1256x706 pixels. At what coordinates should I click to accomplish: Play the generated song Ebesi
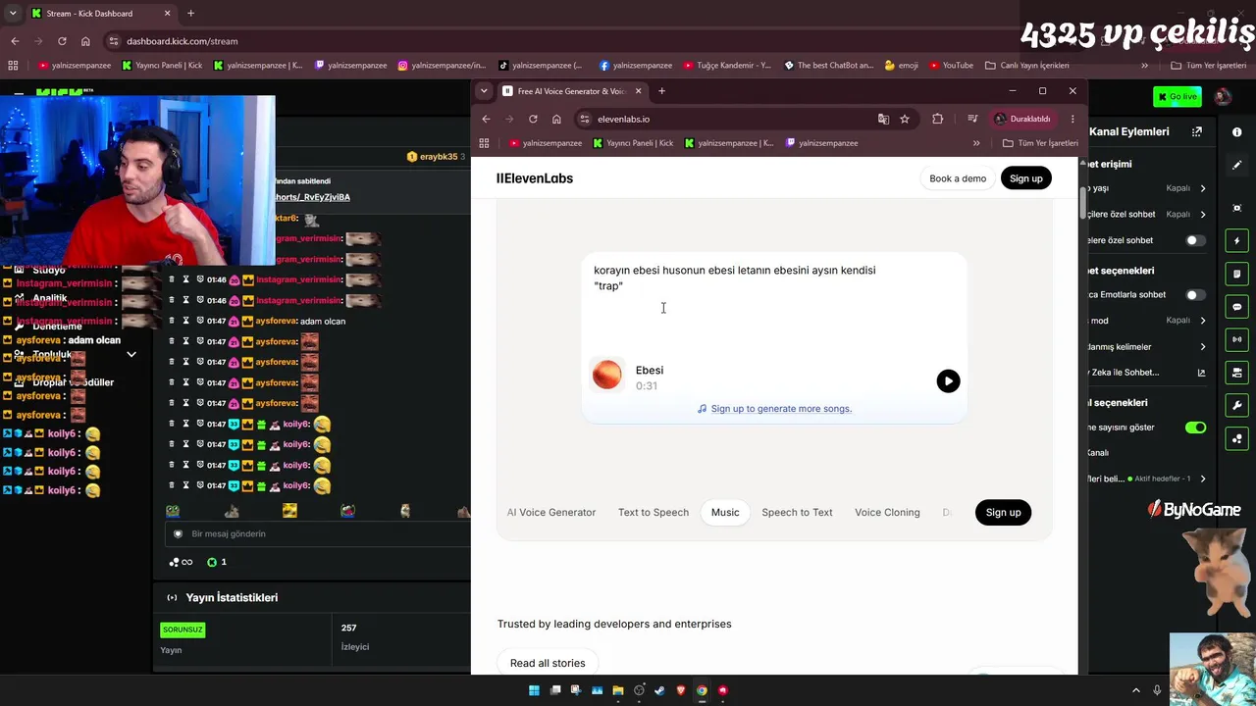[948, 380]
